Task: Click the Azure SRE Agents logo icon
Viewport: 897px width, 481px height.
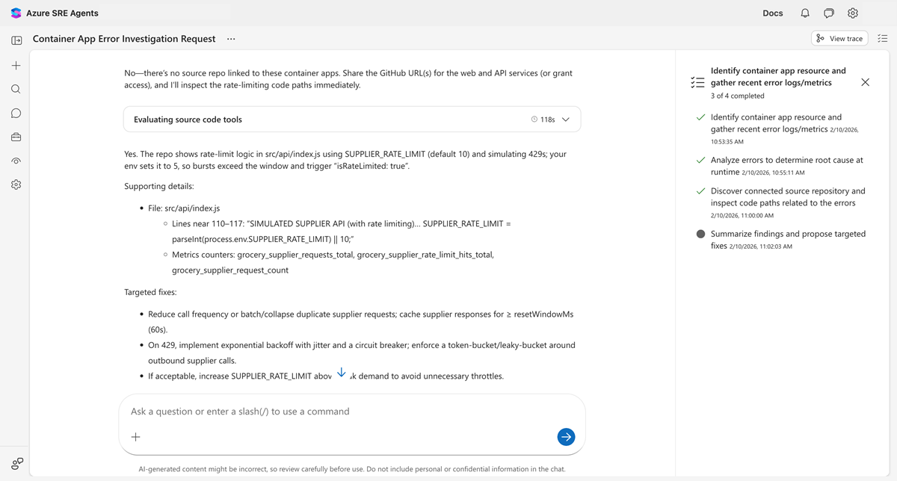Action: [14, 13]
